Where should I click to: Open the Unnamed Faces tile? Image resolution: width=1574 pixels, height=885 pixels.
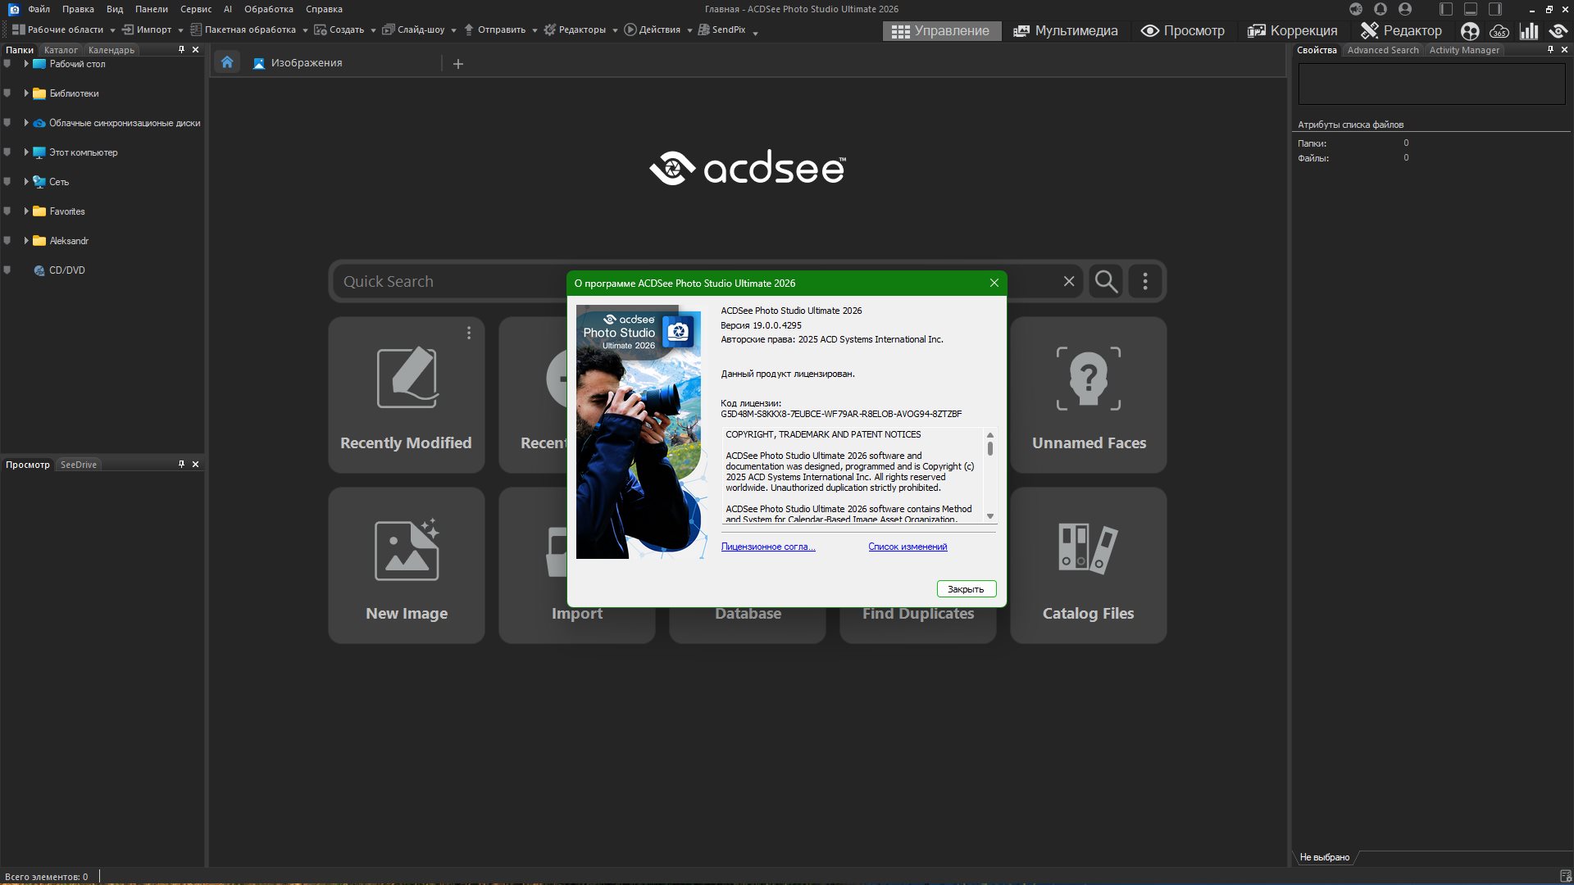pyautogui.click(x=1088, y=395)
